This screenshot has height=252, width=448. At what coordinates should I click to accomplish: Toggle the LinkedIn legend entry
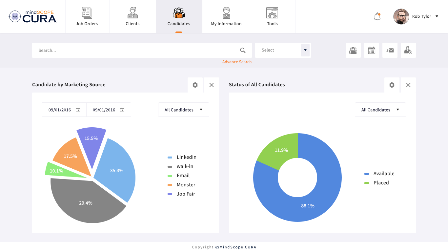pyautogui.click(x=182, y=157)
